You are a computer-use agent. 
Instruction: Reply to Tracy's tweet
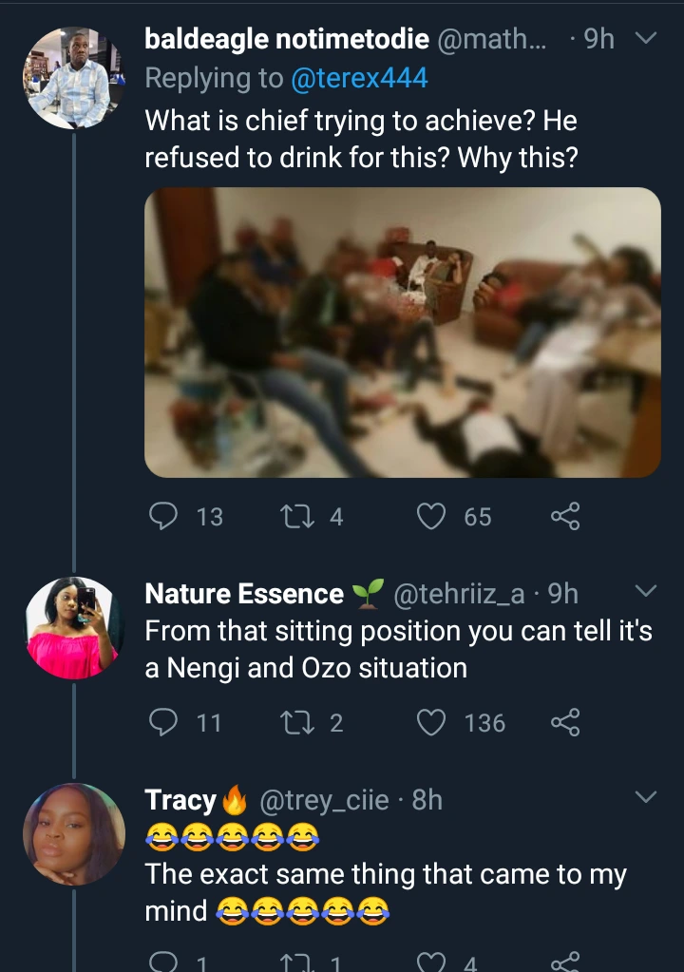tap(165, 962)
